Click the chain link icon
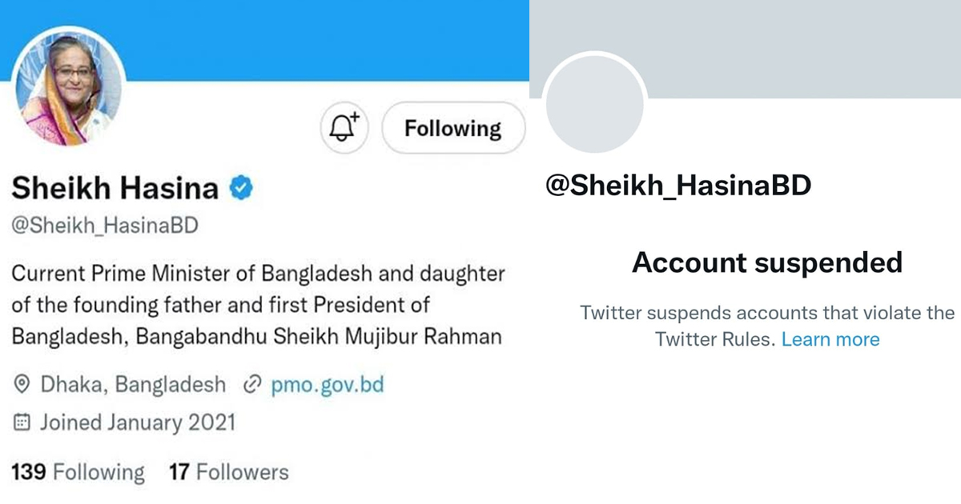Image resolution: width=961 pixels, height=504 pixels. click(251, 386)
